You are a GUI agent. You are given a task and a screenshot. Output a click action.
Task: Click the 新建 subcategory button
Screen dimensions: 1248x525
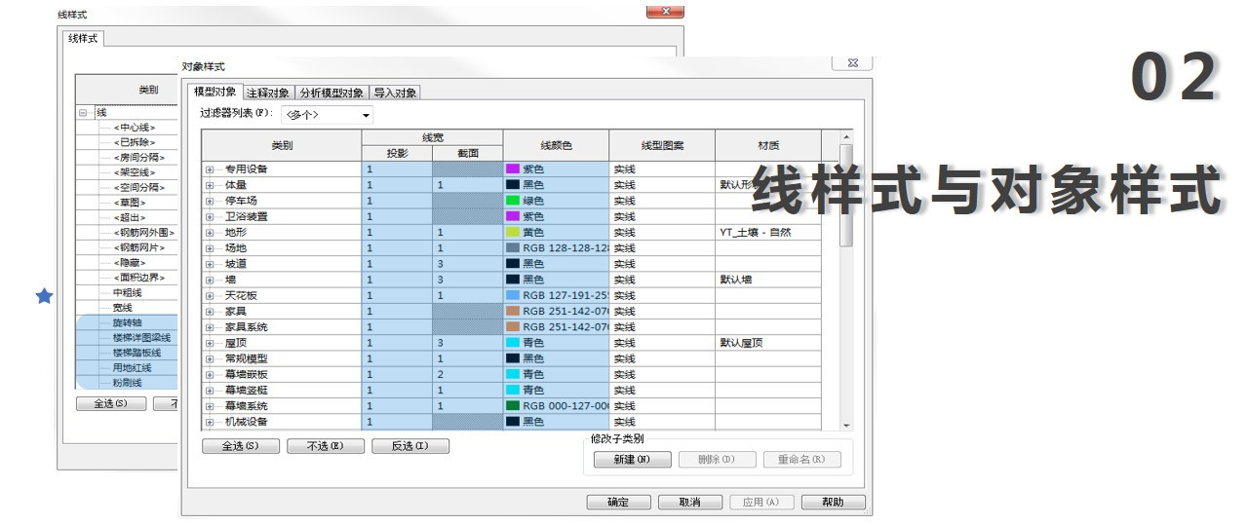(x=631, y=460)
